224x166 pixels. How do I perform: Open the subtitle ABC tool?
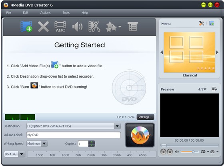(60, 27)
